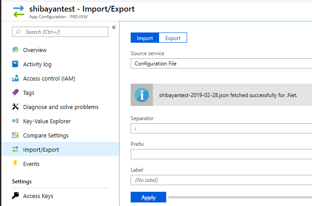Open the Source service dropdown
Screen dimensions: 312x206
(221, 64)
